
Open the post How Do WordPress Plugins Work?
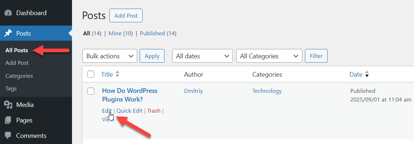pyautogui.click(x=130, y=95)
